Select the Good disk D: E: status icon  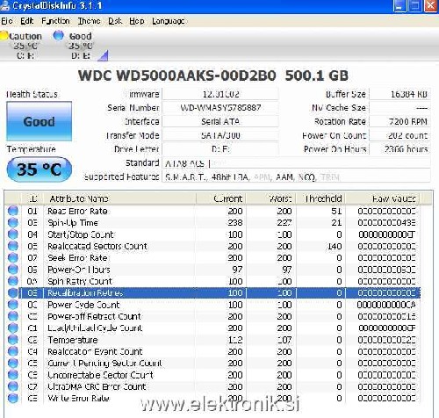[x=58, y=36]
